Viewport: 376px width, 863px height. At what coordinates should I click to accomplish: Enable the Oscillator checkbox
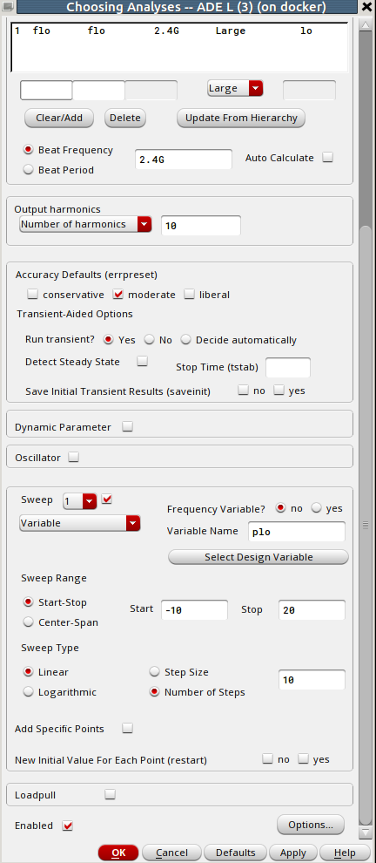pos(73,457)
